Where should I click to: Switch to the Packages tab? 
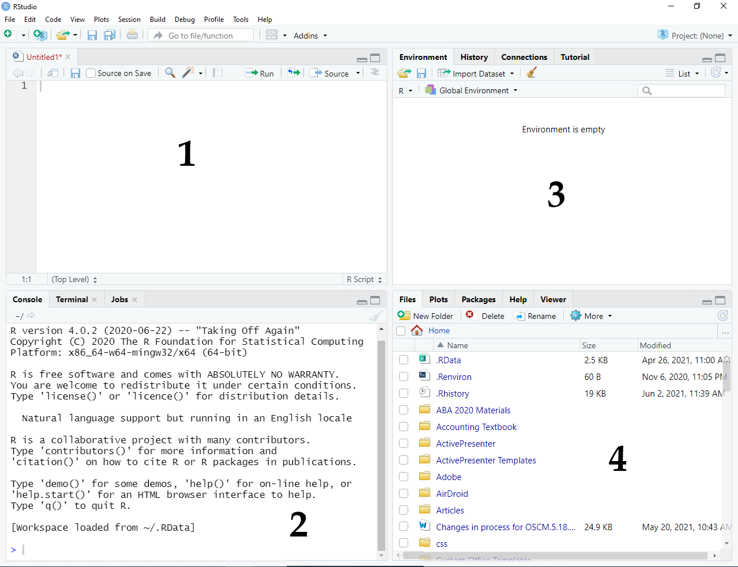(x=478, y=299)
